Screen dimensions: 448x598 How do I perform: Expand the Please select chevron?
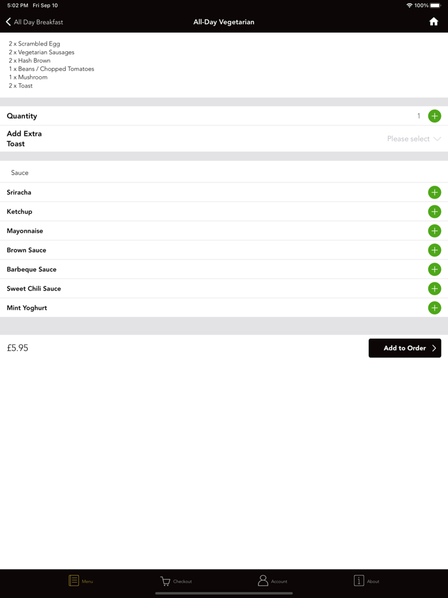437,139
